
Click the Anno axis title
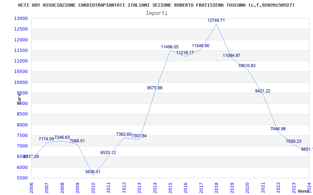304,191
